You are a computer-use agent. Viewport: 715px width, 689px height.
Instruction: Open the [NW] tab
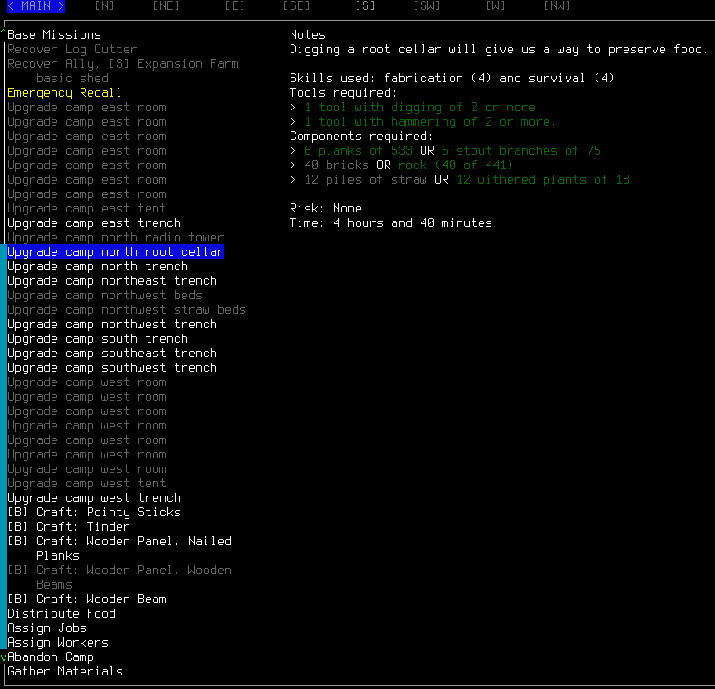click(x=557, y=6)
